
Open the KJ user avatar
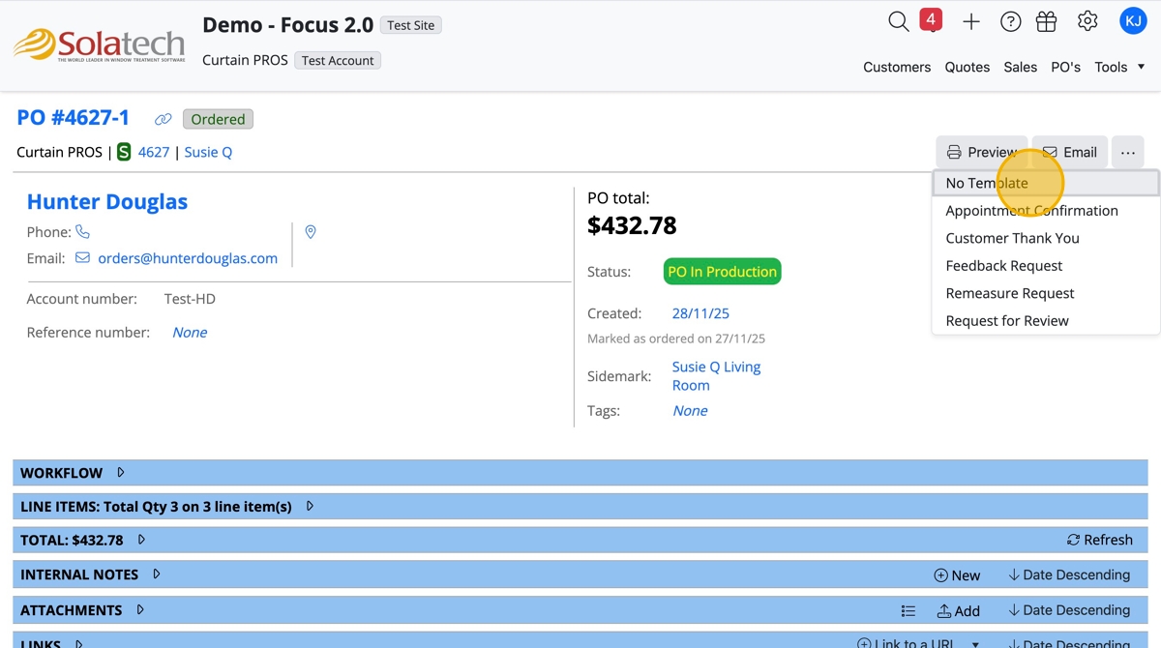click(x=1132, y=20)
